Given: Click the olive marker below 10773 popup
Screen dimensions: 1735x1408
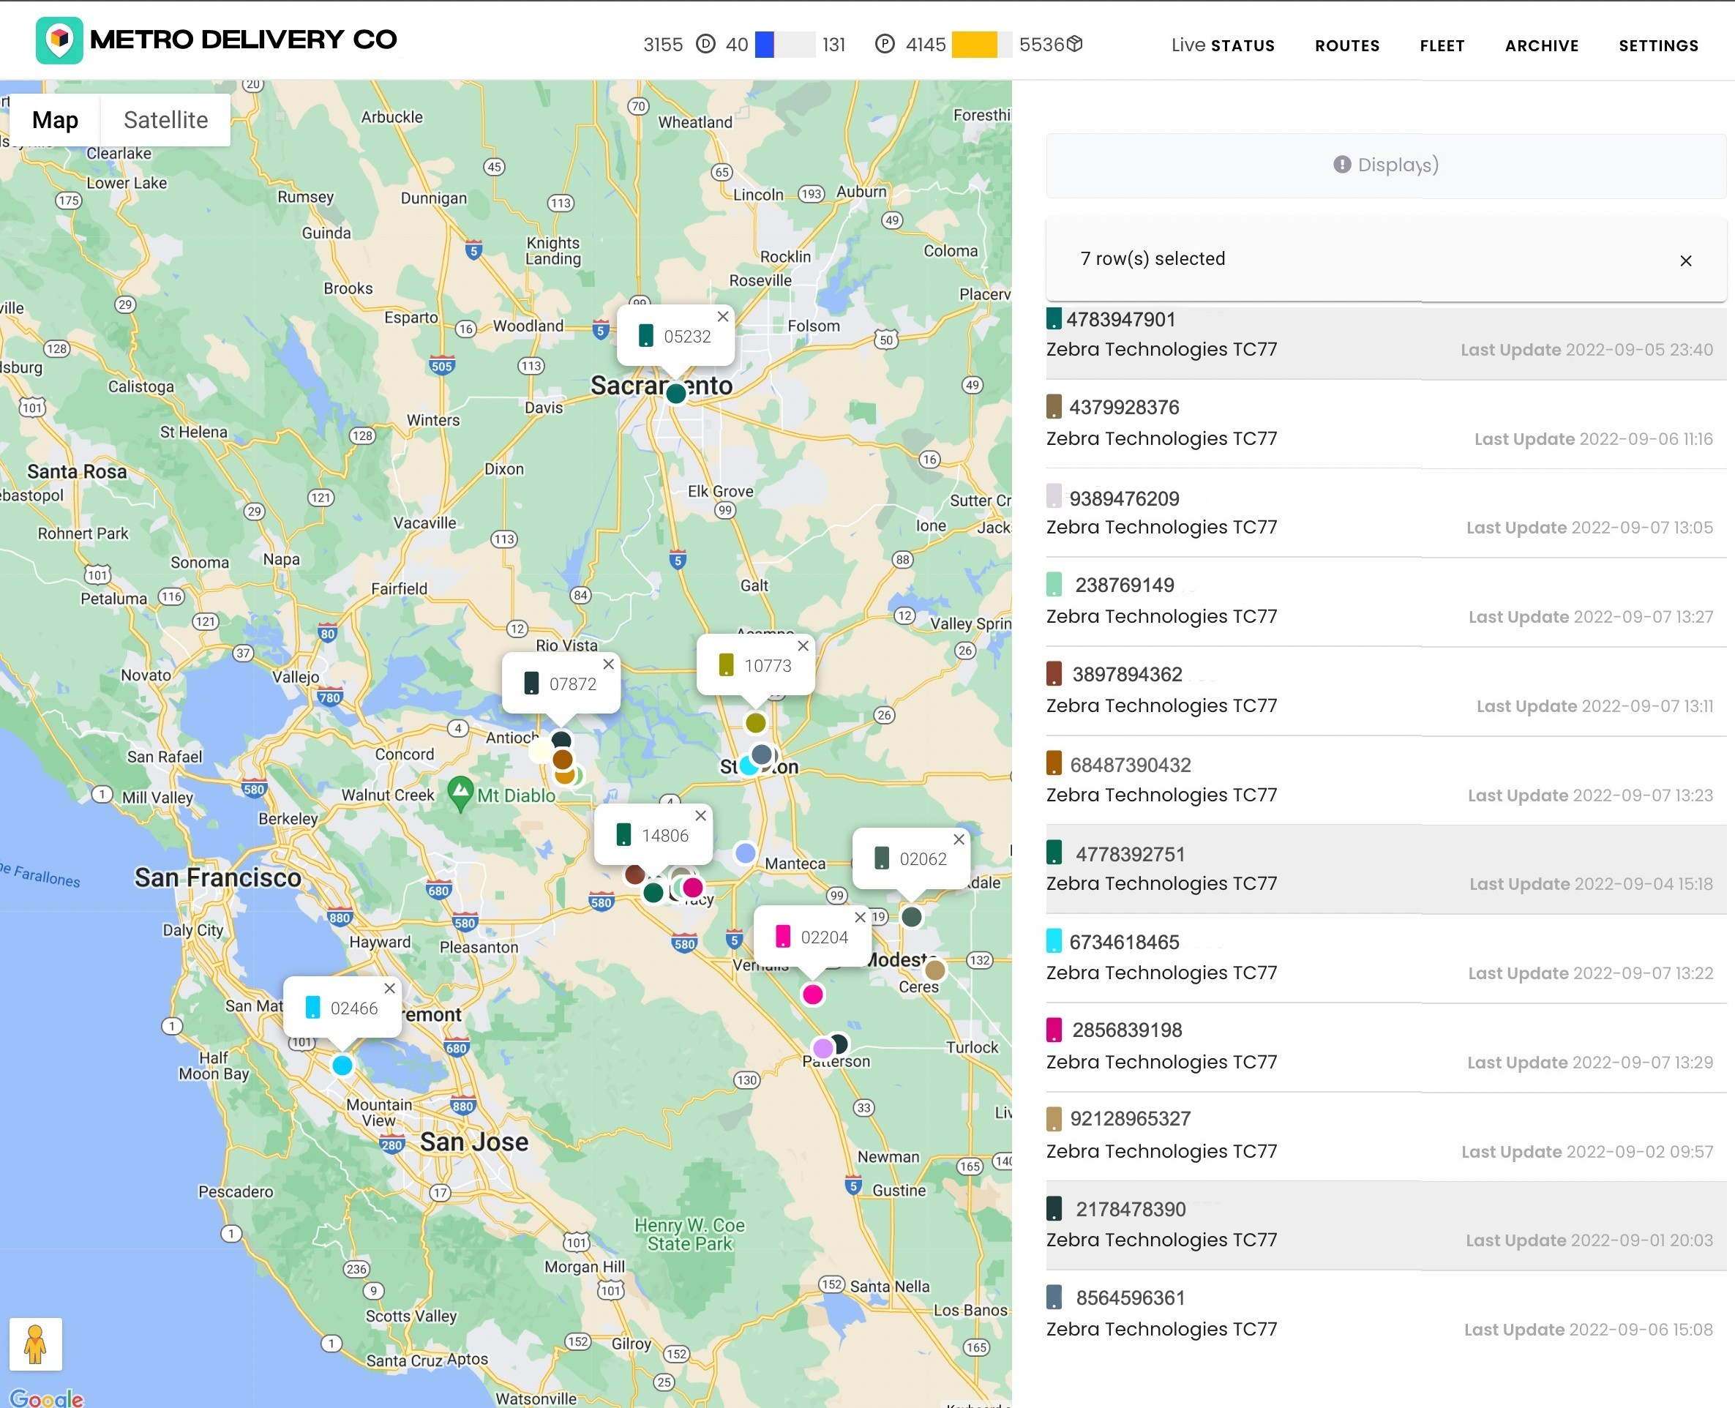Looking at the screenshot, I should pyautogui.click(x=755, y=722).
